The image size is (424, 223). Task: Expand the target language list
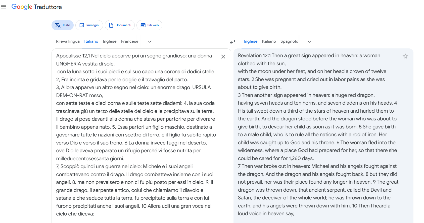click(x=309, y=41)
